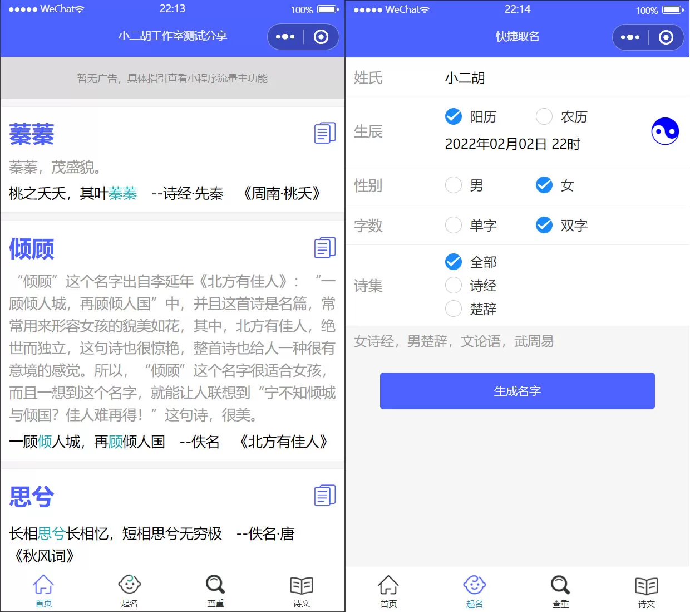Image resolution: width=690 pixels, height=612 pixels.
Task: Open the 倾顾 name title
Action: (32, 249)
